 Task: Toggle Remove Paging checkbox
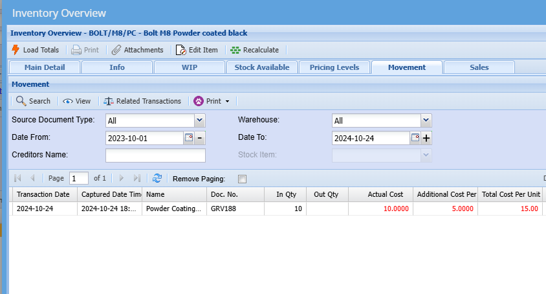(x=243, y=179)
